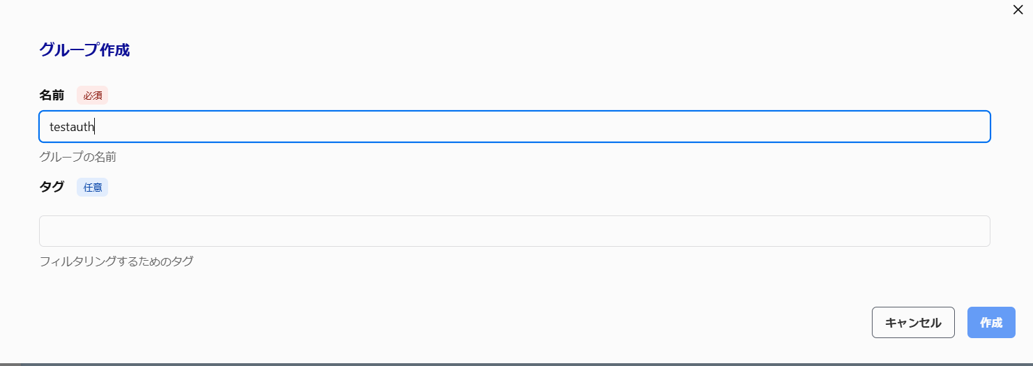Screen dimensions: 1033x366
Task: Click into the empty タグ input field
Action: coord(514,231)
